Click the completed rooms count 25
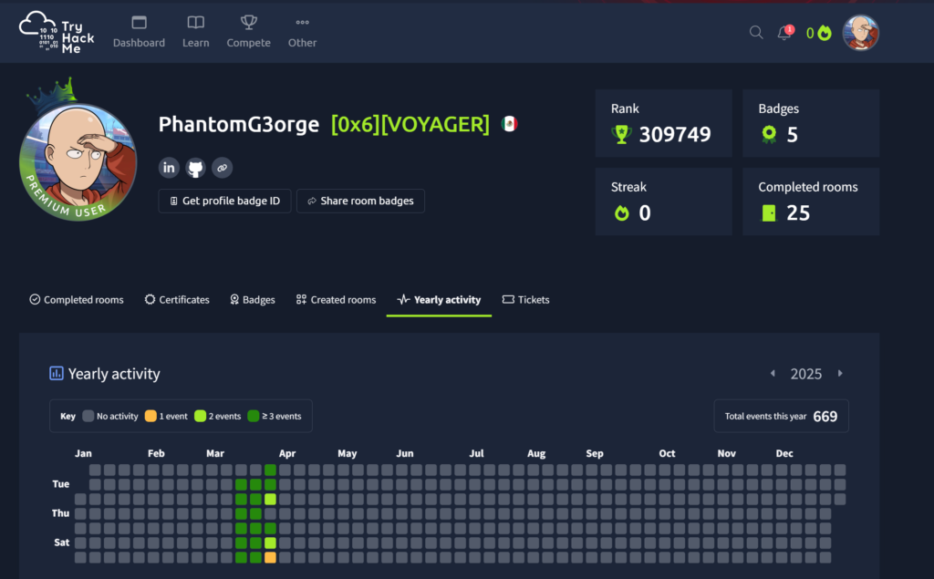Viewport: 934px width, 579px height. click(x=798, y=212)
